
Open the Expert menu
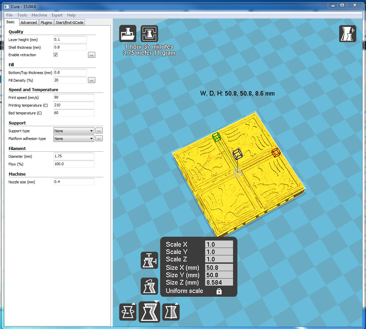[57, 15]
